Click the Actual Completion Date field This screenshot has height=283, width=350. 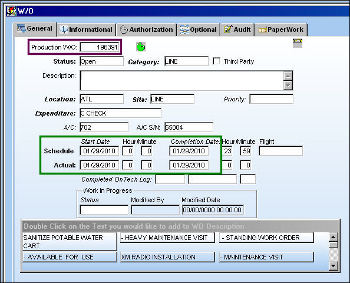(189, 165)
